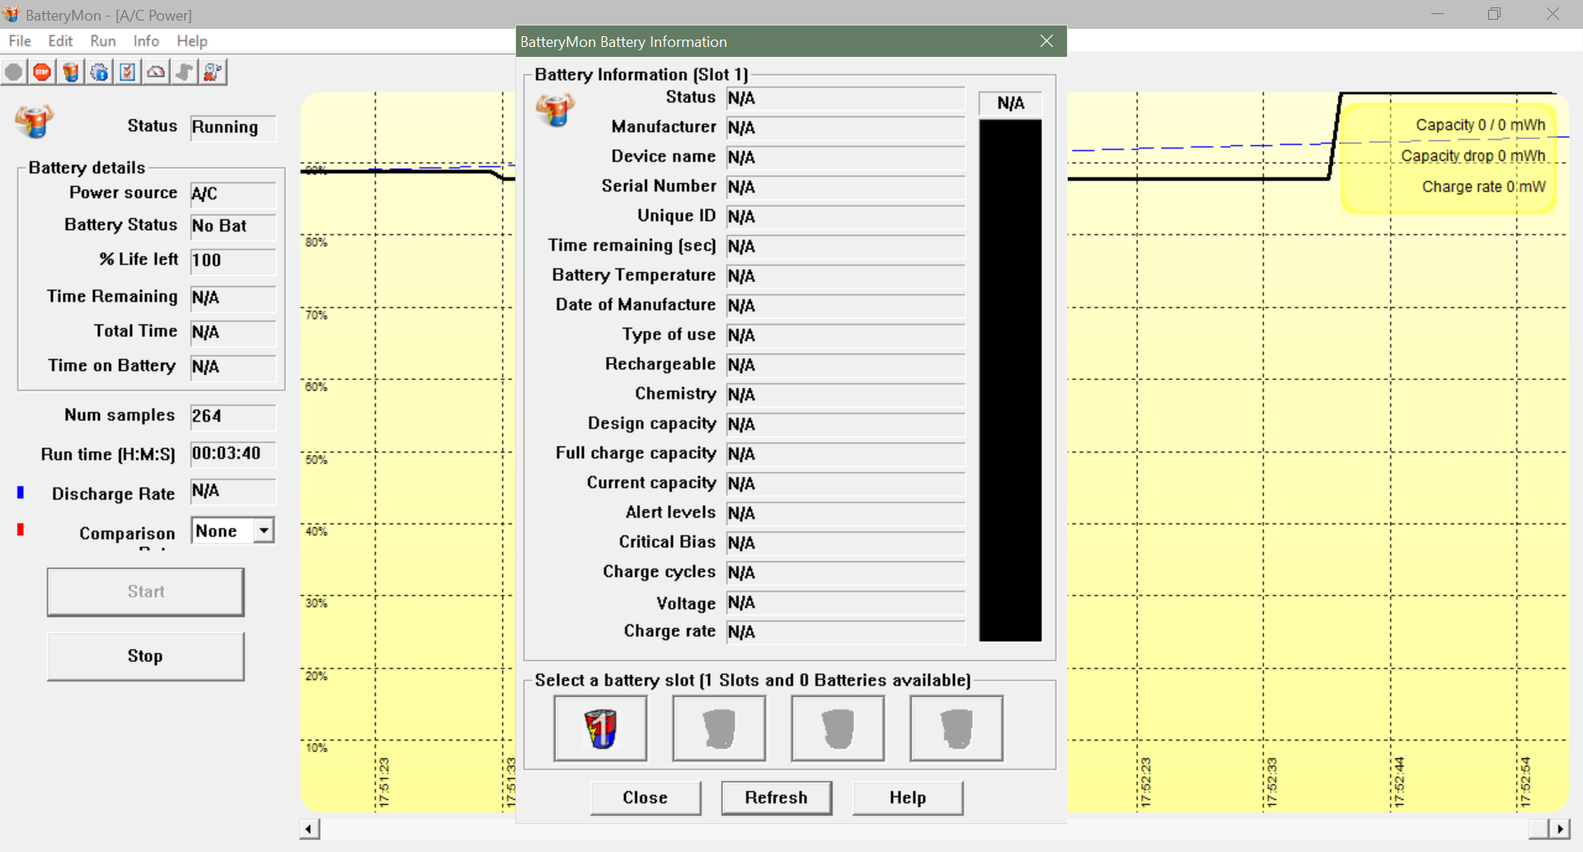The height and width of the screenshot is (852, 1583).
Task: Click the Run time 00:03:40 field
Action: click(233, 454)
